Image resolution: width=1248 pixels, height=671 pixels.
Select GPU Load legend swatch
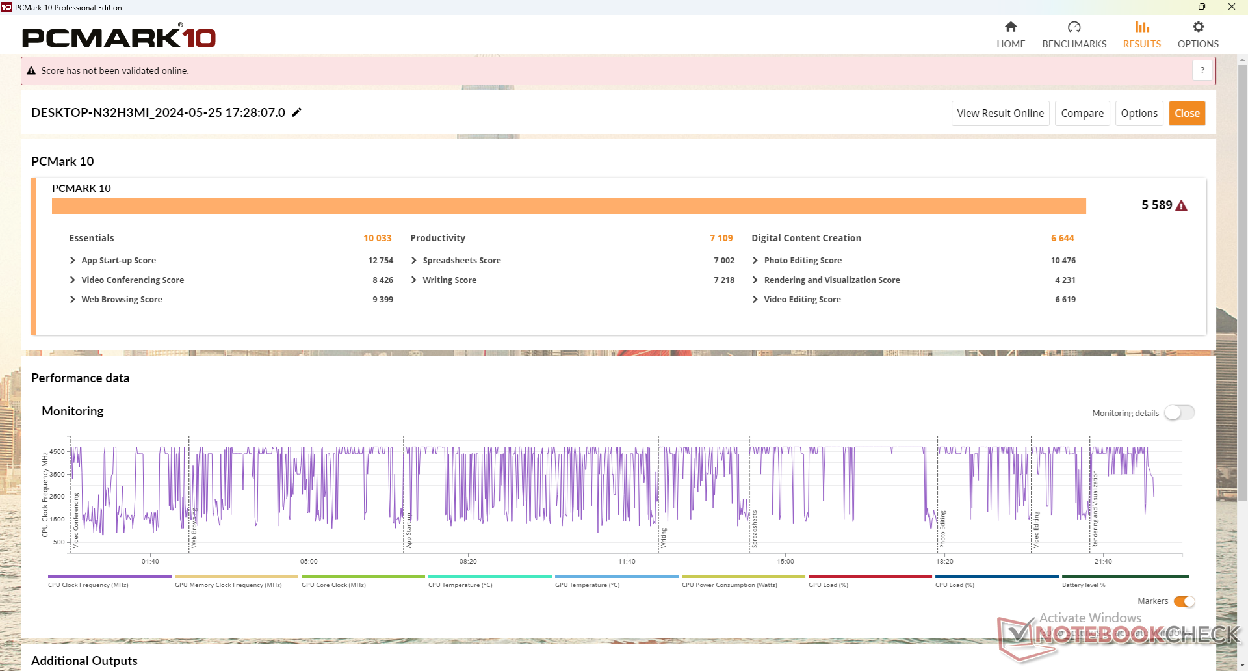point(870,576)
